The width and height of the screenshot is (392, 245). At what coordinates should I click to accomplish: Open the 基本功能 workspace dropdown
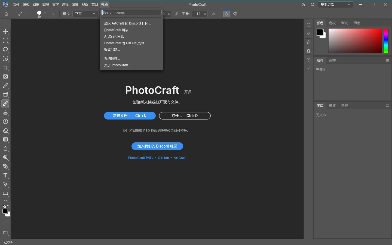tap(335, 5)
